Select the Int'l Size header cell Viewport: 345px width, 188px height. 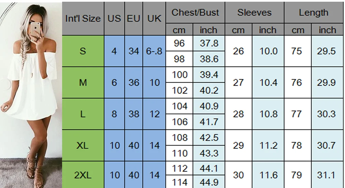(83, 18)
